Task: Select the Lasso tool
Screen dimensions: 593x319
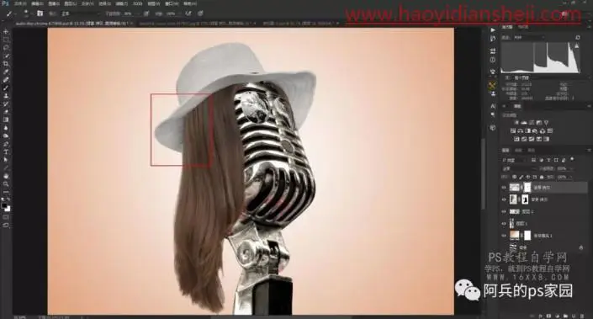Action: 6,48
